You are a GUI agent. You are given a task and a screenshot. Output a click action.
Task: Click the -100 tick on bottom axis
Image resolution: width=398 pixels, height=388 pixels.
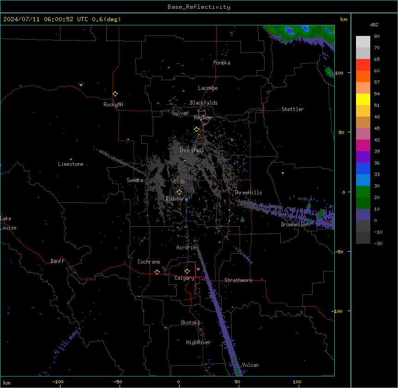58,382
